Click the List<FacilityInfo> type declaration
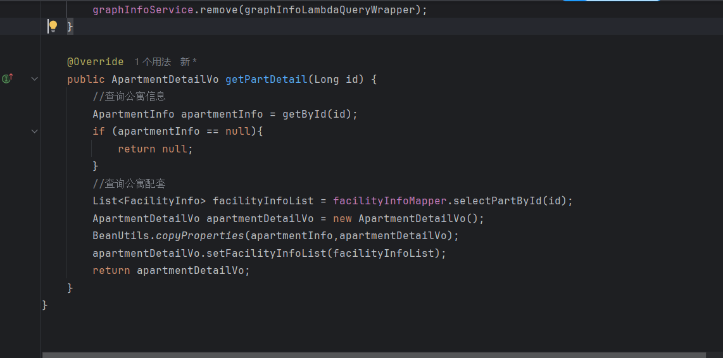723x358 pixels. click(x=149, y=201)
